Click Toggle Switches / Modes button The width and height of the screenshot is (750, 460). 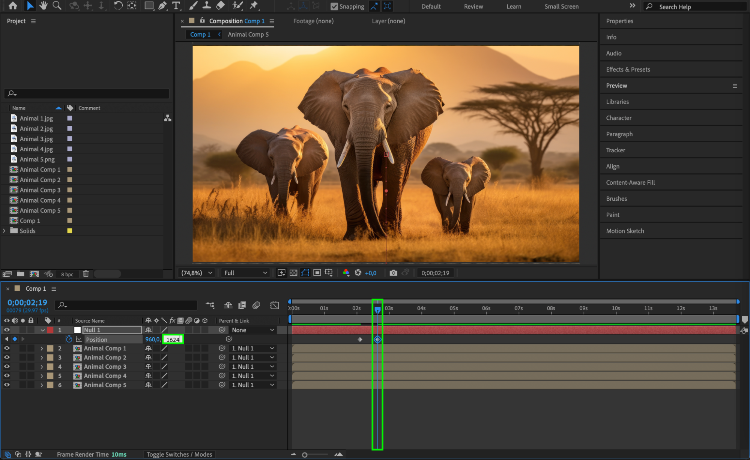179,454
